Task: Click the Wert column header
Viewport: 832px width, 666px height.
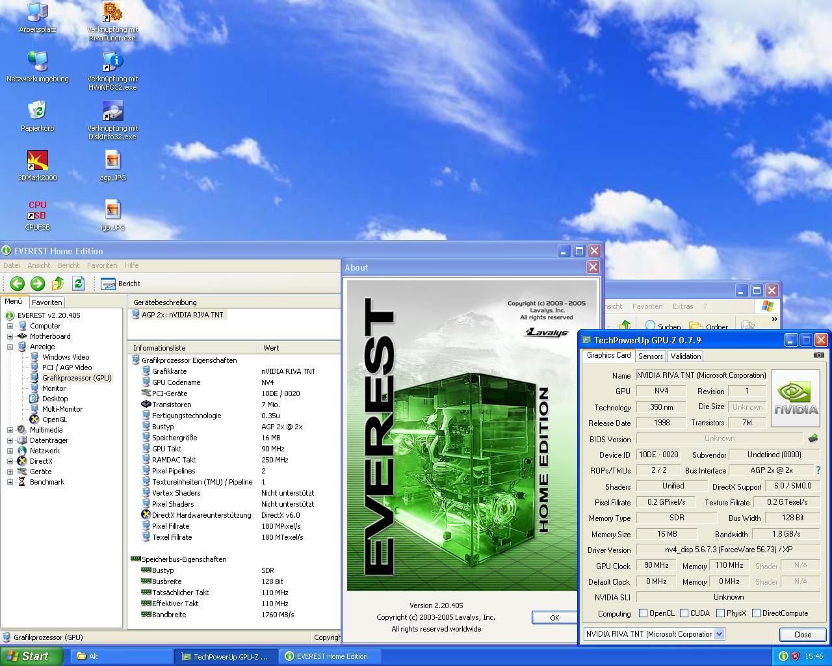Action: point(298,348)
